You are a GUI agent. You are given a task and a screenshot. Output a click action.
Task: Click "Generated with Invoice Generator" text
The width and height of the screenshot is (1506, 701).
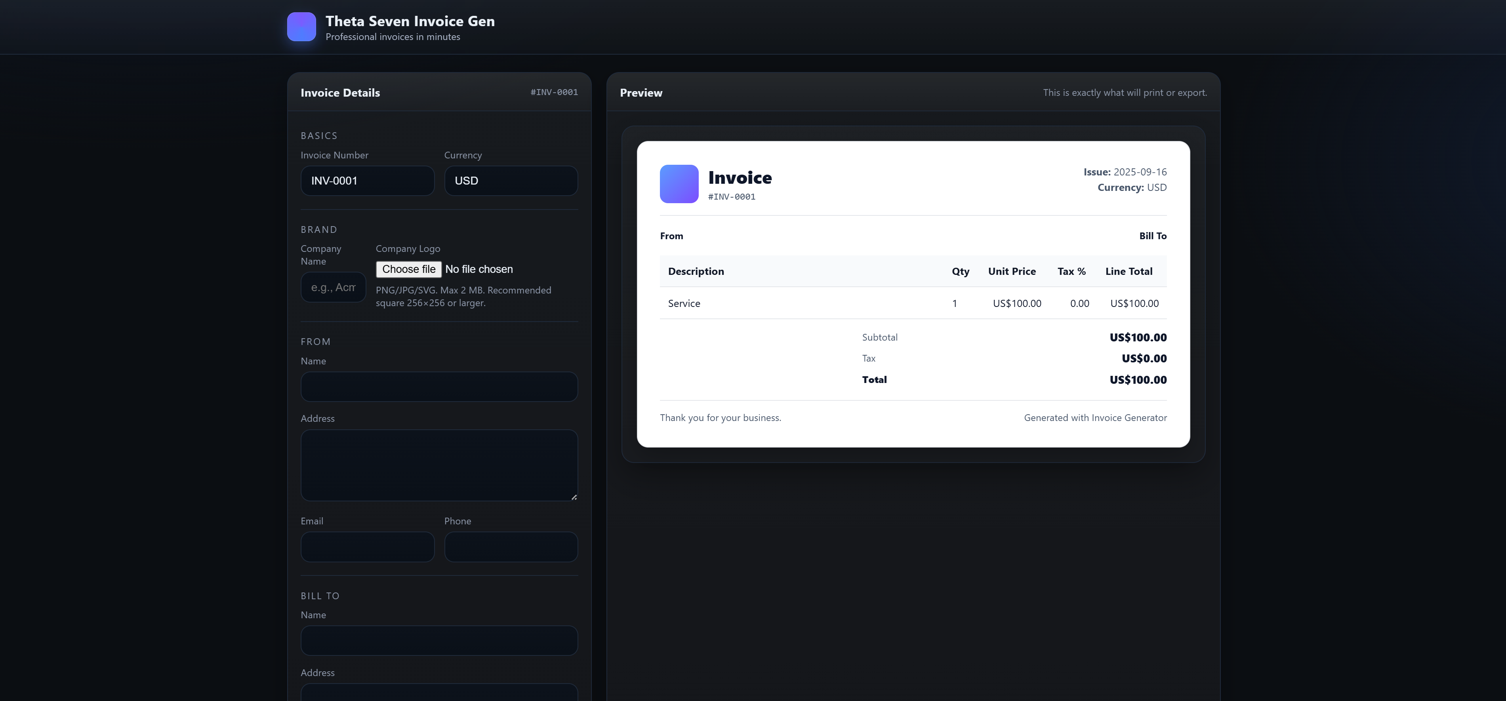pyautogui.click(x=1095, y=417)
